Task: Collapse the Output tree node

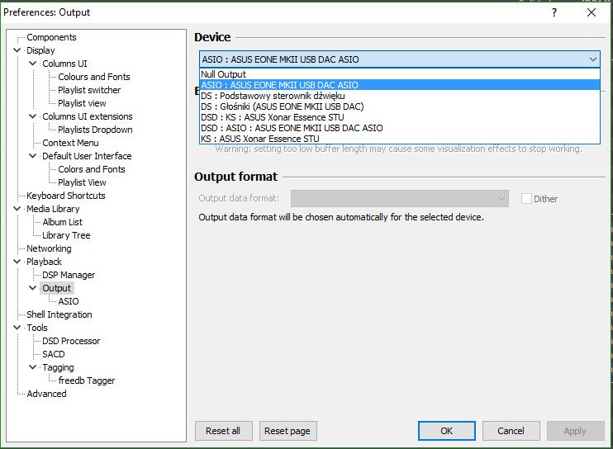Action: click(x=33, y=288)
